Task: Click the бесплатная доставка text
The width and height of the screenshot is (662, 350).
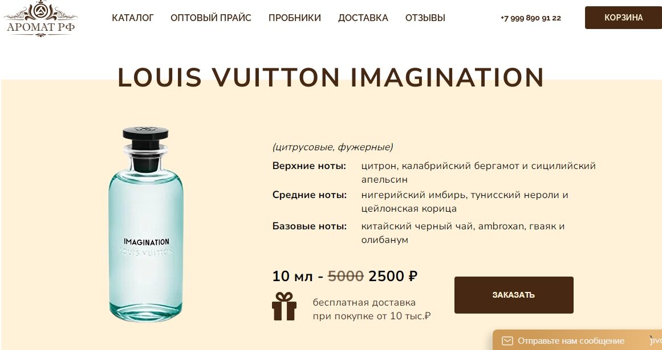Action: pos(364,302)
